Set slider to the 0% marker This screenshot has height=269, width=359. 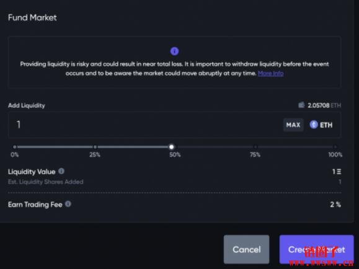(15, 147)
